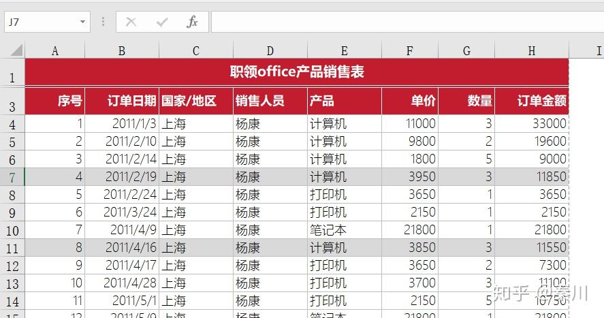Select column B header
The image size is (604, 318).
[x=122, y=51]
